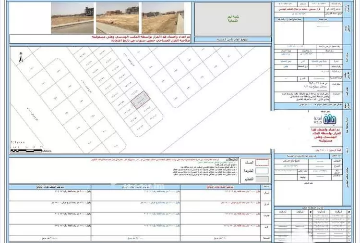The width and height of the screenshot is (360, 243).
Task: Select the جنوب row label in the boundaries table
Action: tap(266, 216)
